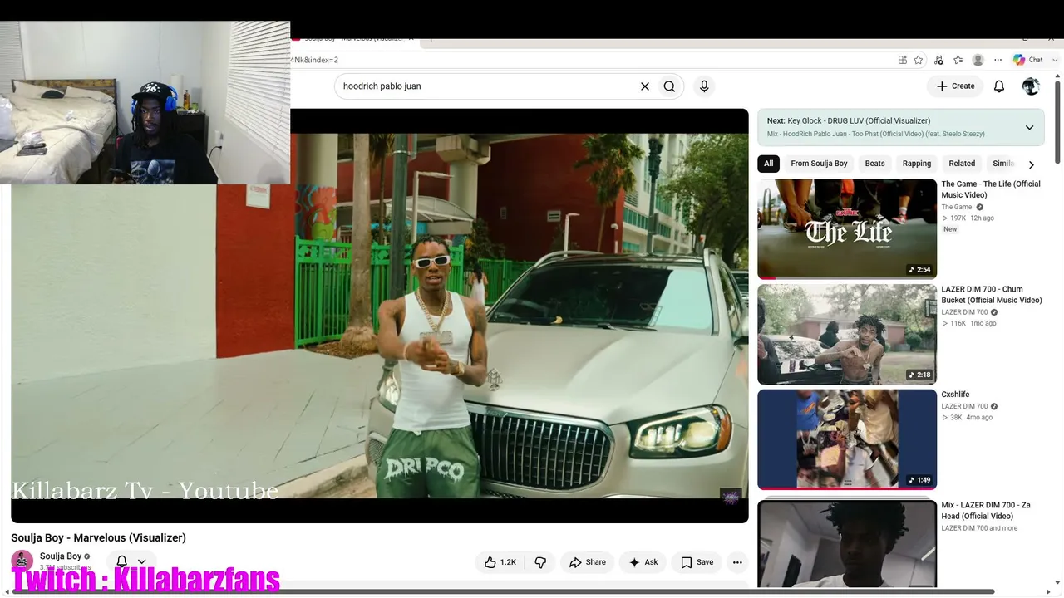This screenshot has height=598, width=1064.
Task: Click the Key Glock DRUG LUV next title
Action: [859, 120]
